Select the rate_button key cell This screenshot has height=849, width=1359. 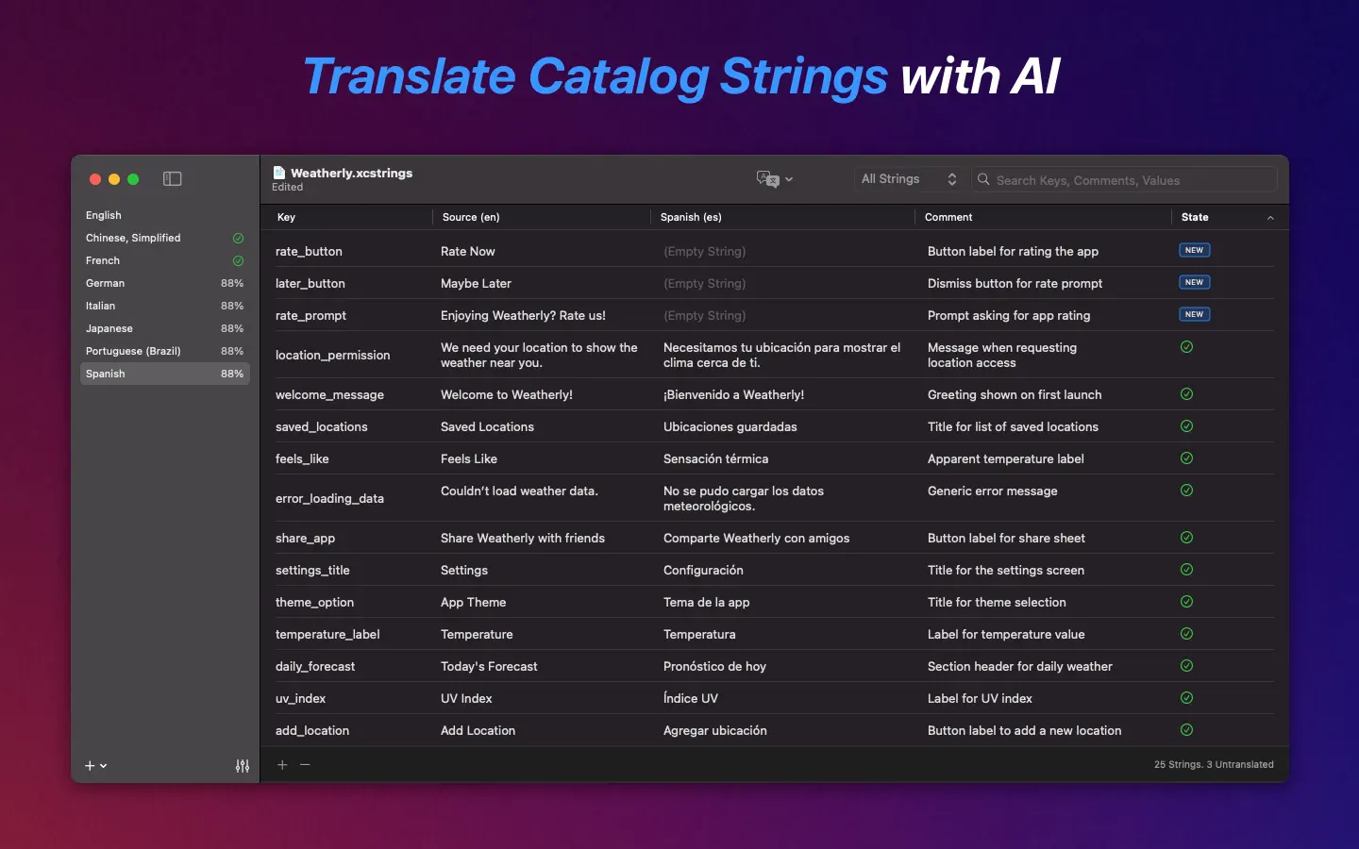pos(309,251)
